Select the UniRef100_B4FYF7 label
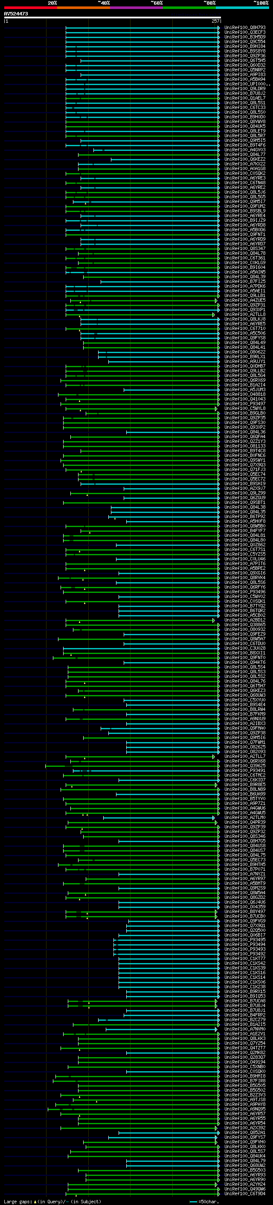 (x=245, y=531)
